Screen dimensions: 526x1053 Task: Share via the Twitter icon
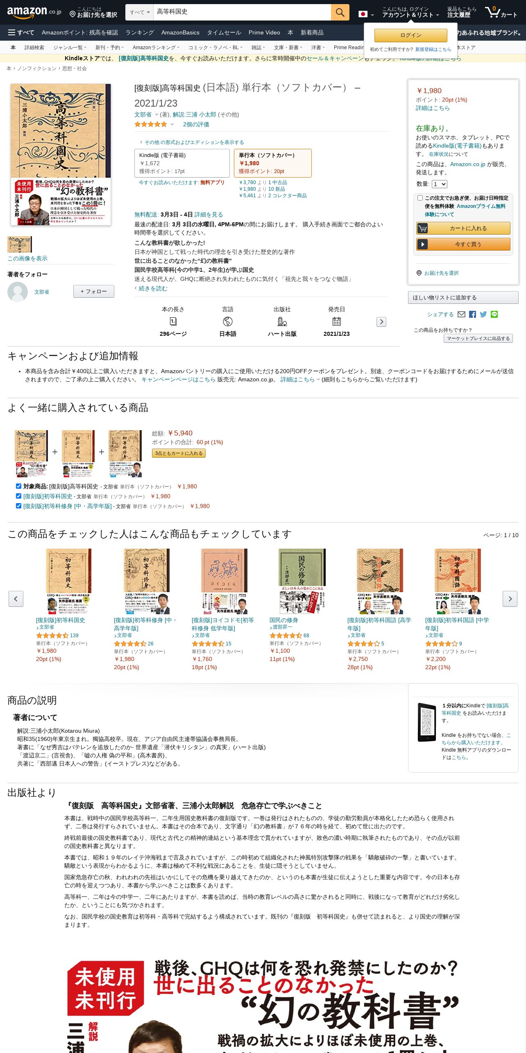pyautogui.click(x=483, y=315)
